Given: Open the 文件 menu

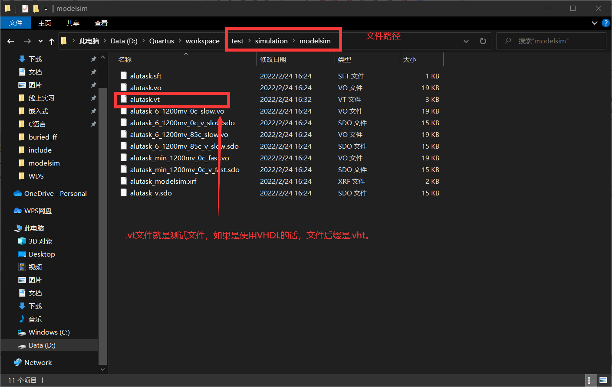Looking at the screenshot, I should (16, 23).
